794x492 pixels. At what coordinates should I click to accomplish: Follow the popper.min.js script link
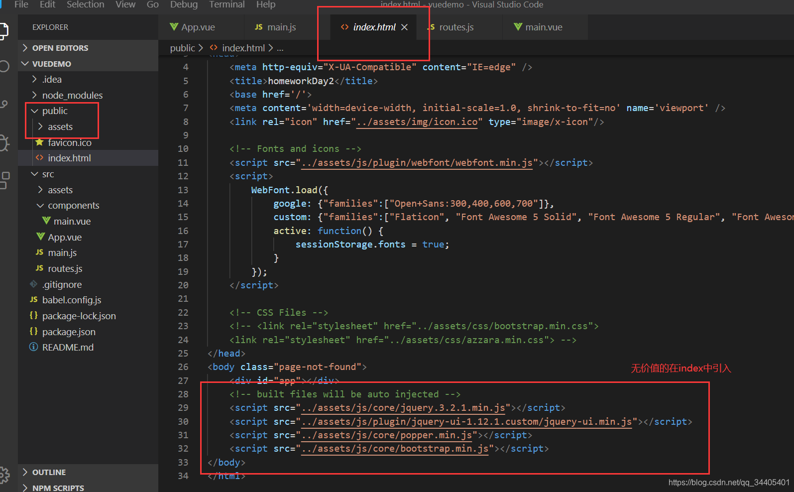tap(387, 435)
